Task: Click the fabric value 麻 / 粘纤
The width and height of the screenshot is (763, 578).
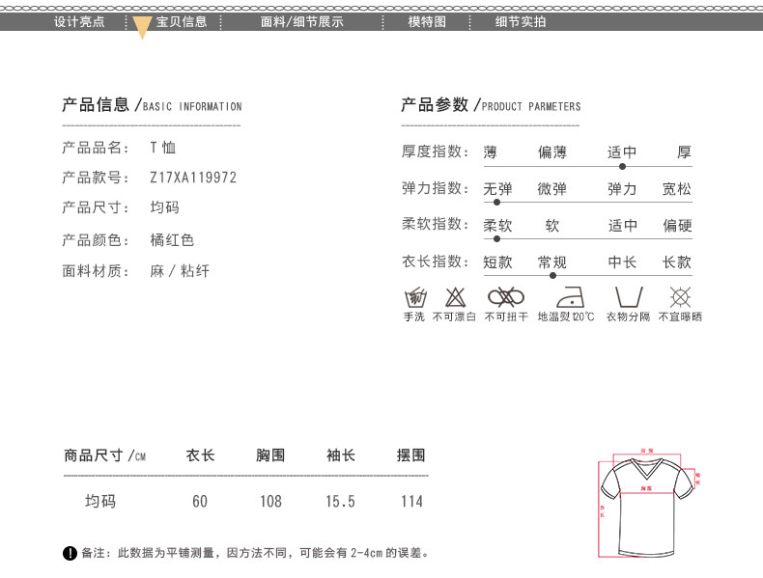Action: coord(180,271)
